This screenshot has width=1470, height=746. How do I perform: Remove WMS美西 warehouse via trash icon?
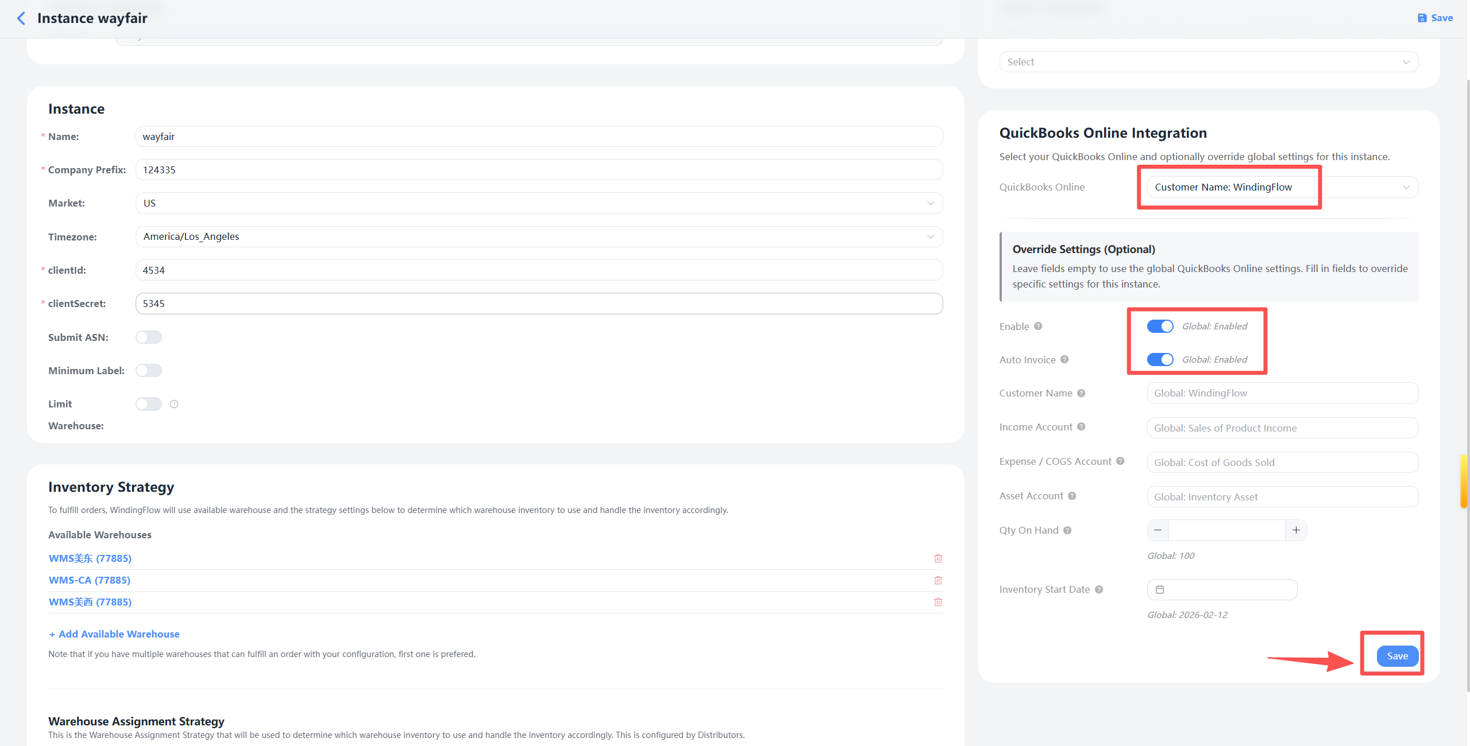click(x=937, y=602)
